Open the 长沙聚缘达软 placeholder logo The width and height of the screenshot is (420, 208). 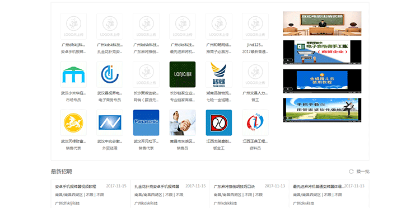[146, 74]
